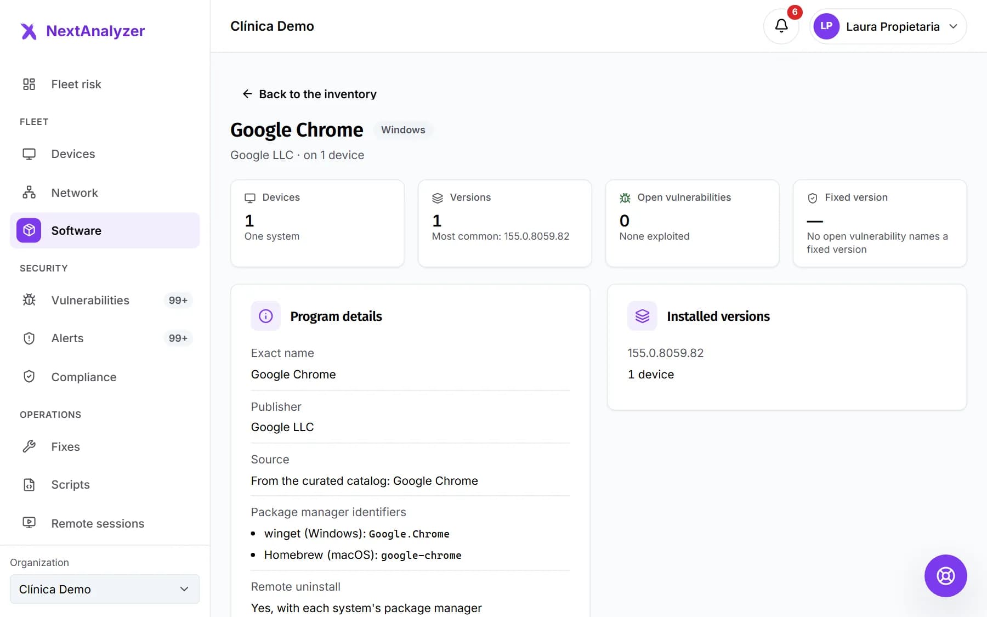Image resolution: width=987 pixels, height=617 pixels.
Task: Go to Alerts section
Action: tap(105, 338)
